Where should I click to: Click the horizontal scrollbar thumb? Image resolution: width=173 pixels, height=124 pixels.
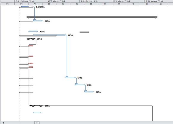click(x=37, y=123)
